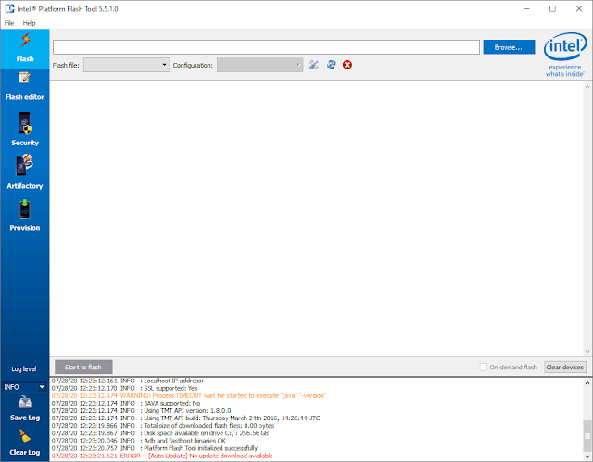Open the INFO log level dropdown
The height and width of the screenshot is (462, 593).
(25, 387)
